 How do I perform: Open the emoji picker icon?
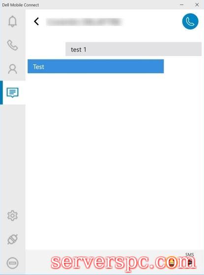172,262
